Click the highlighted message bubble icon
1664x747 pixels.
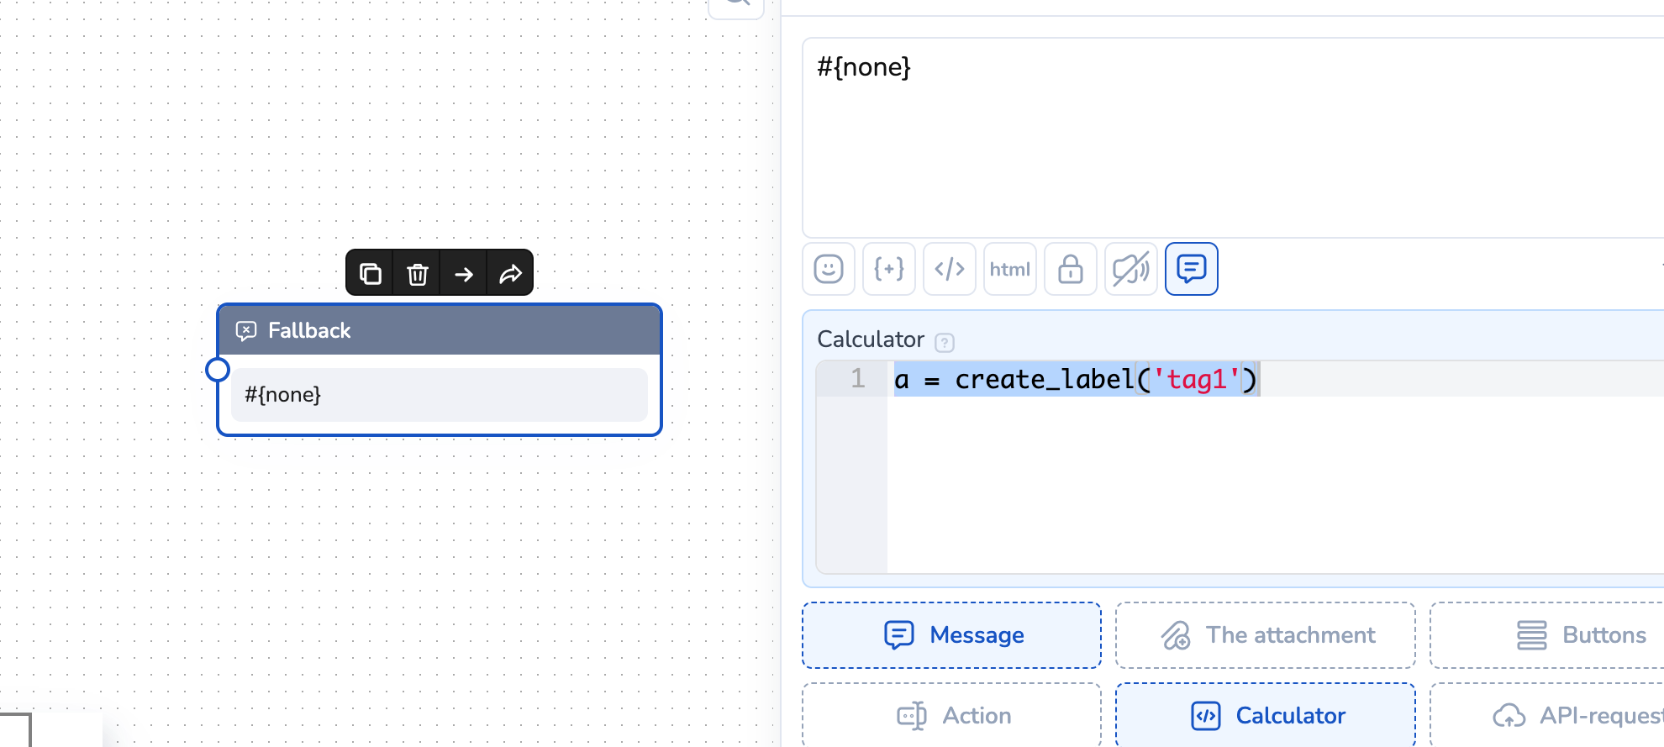(x=1192, y=269)
